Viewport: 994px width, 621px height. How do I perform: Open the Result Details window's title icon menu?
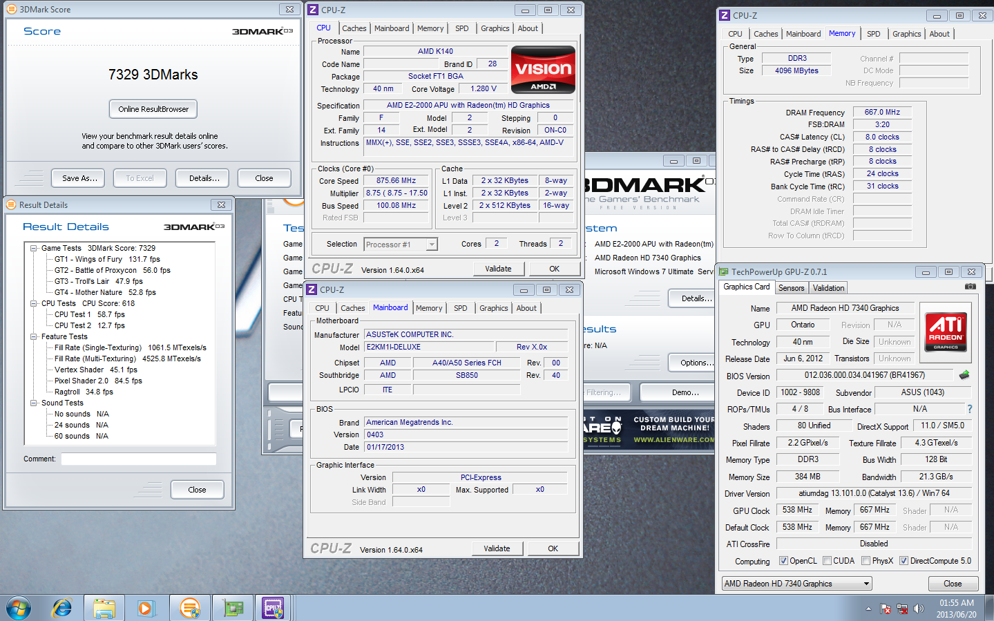click(x=11, y=204)
